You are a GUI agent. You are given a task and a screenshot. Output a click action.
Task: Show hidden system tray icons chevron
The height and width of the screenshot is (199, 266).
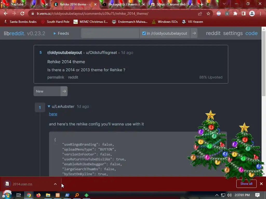tap(217, 195)
